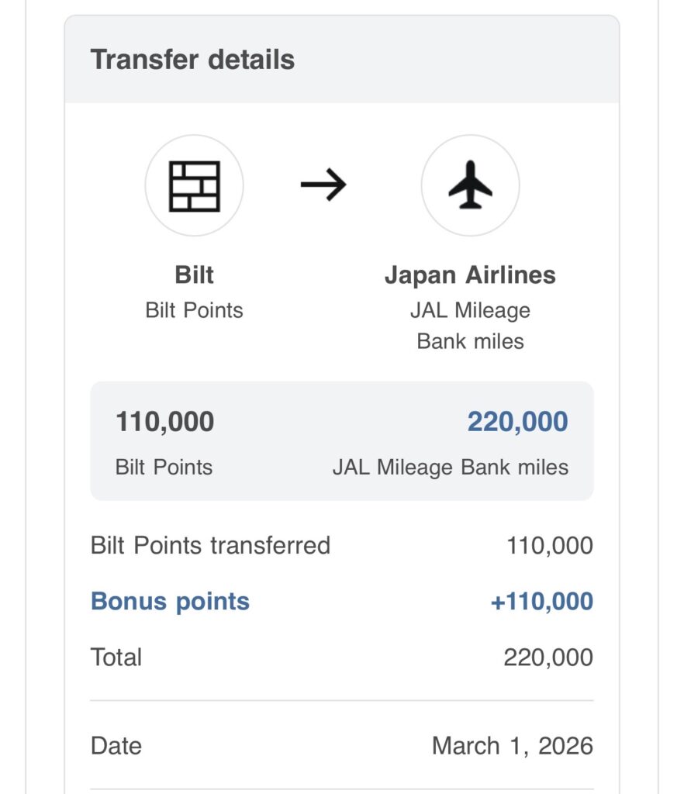Click the transfer direction arrow icon
684x794 pixels.
click(x=323, y=185)
